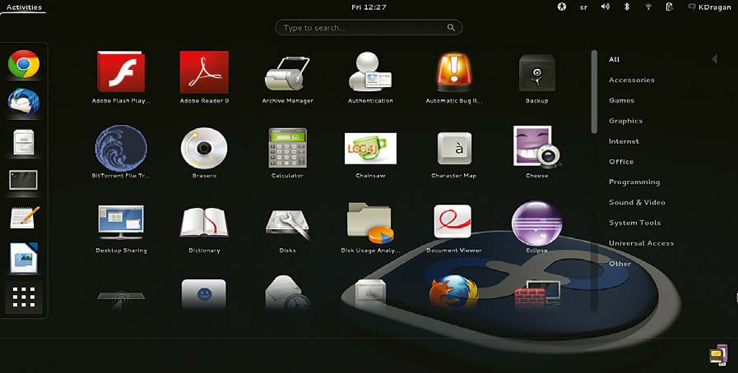
Task: Open BitTorrent File Transfer app
Action: pyautogui.click(x=121, y=147)
